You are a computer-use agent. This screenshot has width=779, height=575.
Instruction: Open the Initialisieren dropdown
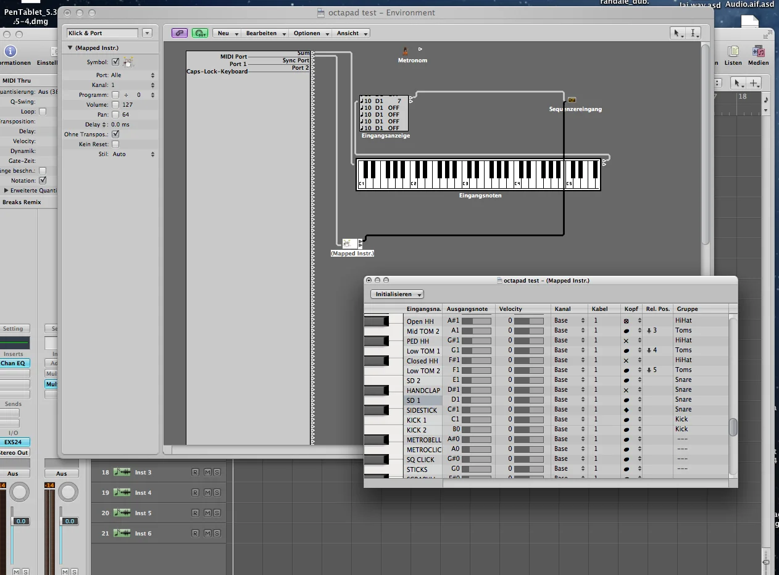pos(398,294)
